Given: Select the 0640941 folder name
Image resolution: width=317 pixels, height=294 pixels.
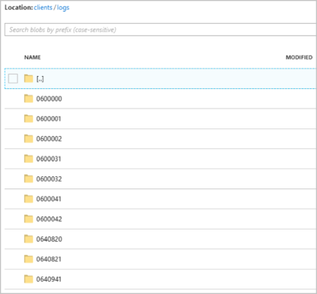Looking at the screenshot, I should [x=48, y=279].
